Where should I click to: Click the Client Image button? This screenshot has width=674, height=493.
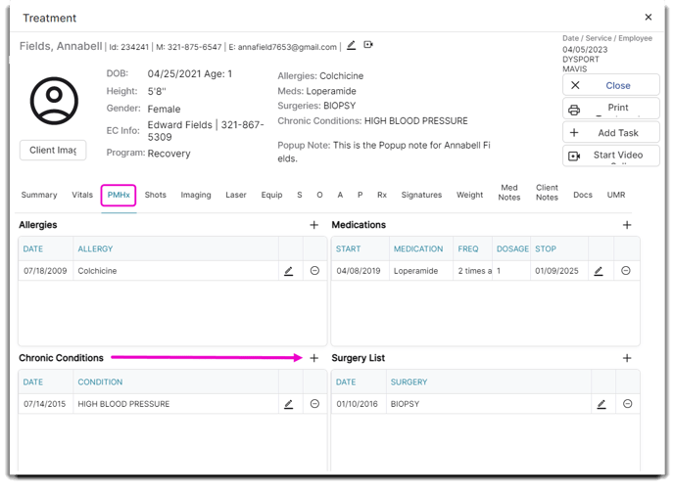pos(53,150)
